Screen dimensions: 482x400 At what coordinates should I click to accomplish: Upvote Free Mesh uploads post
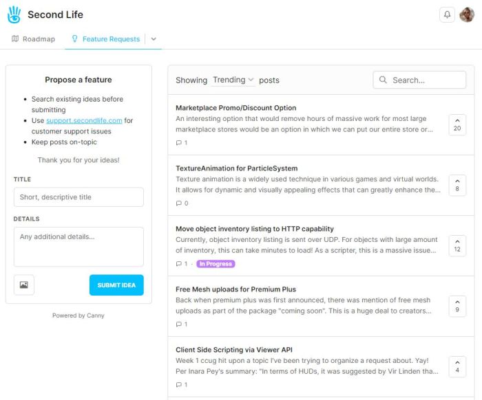pos(457,306)
